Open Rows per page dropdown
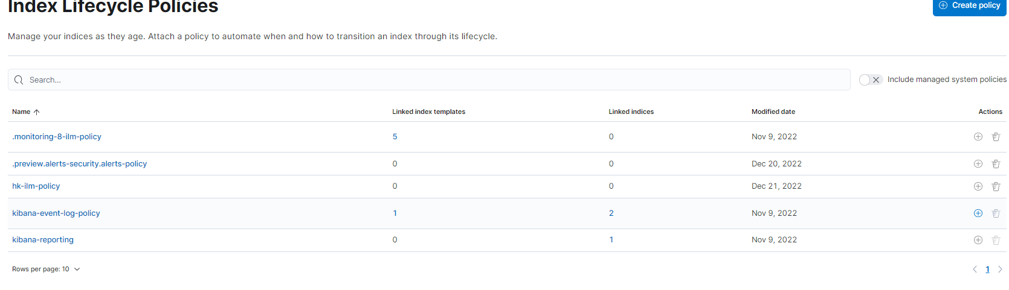1009x290 pixels. pyautogui.click(x=46, y=270)
